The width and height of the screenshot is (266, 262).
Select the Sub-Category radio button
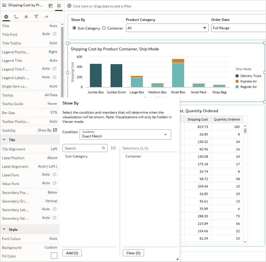pyautogui.click(x=74, y=28)
